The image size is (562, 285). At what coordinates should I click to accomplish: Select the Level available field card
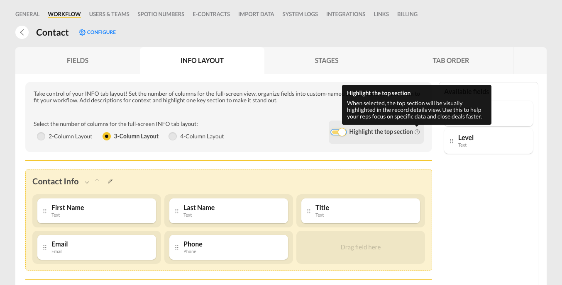(x=489, y=141)
